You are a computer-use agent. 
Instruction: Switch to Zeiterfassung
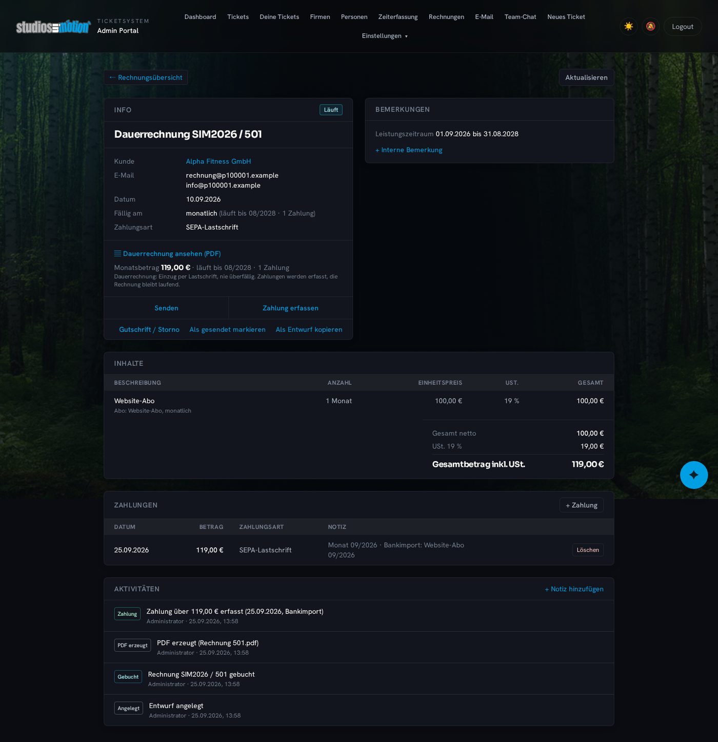[398, 17]
